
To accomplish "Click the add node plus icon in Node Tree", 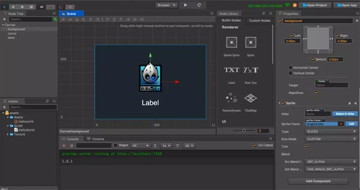I will [4, 19].
